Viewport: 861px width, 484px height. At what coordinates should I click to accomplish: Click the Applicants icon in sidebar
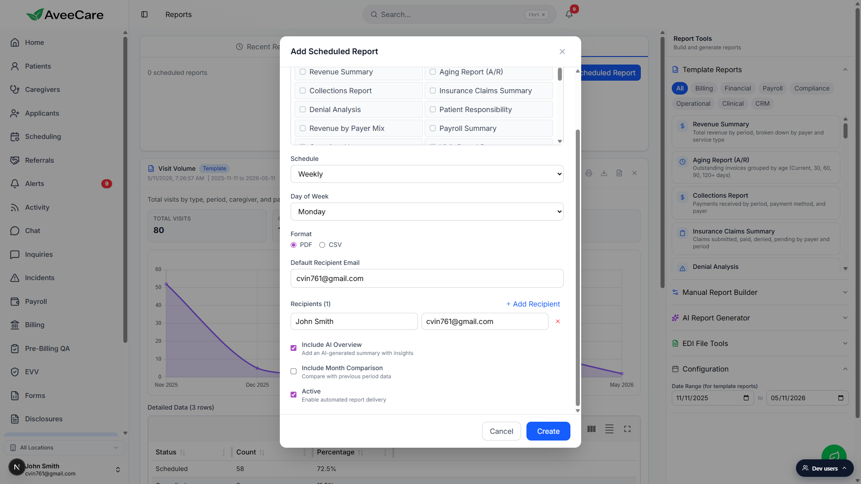pos(15,113)
